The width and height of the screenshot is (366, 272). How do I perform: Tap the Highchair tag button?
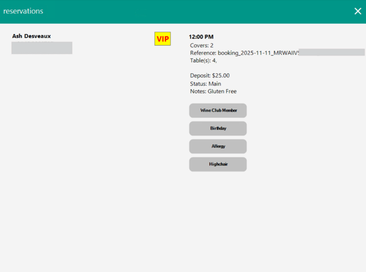click(218, 164)
